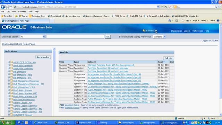The image size is (222, 125).
Task: Expand Application Diagnostics node
Action: 9,68
